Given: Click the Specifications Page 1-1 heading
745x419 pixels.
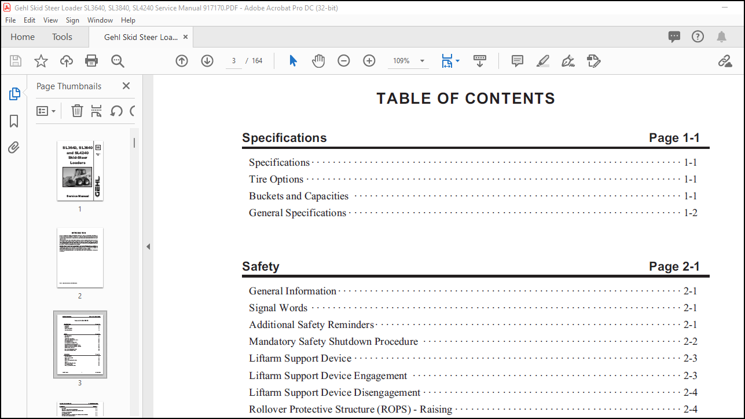Looking at the screenshot, I should point(475,138).
